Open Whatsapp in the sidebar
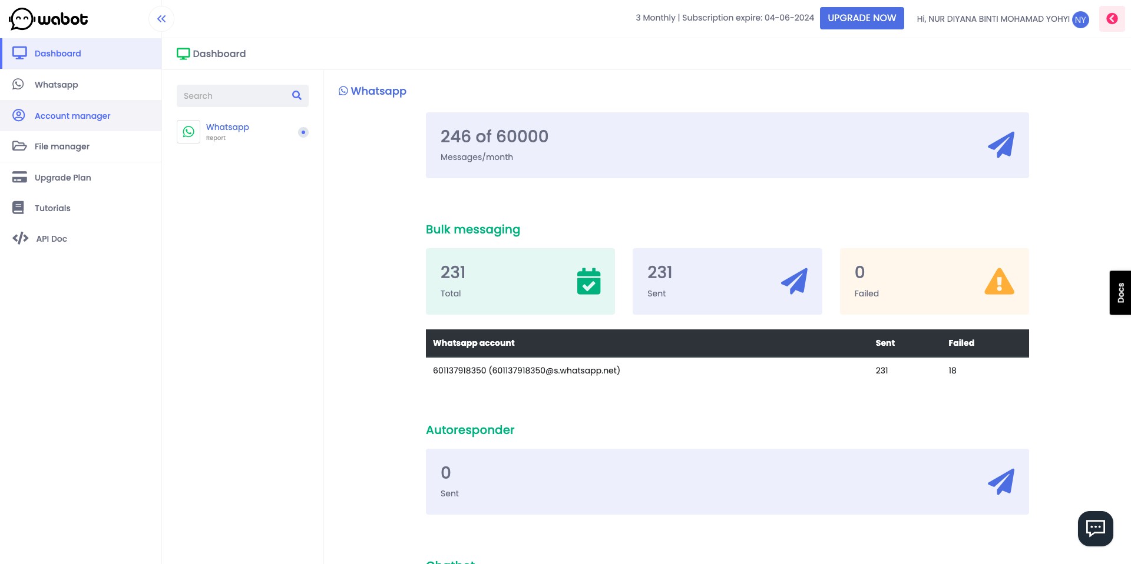 pyautogui.click(x=81, y=85)
